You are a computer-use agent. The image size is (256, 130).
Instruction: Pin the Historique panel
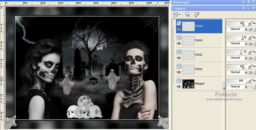pos(244,2)
